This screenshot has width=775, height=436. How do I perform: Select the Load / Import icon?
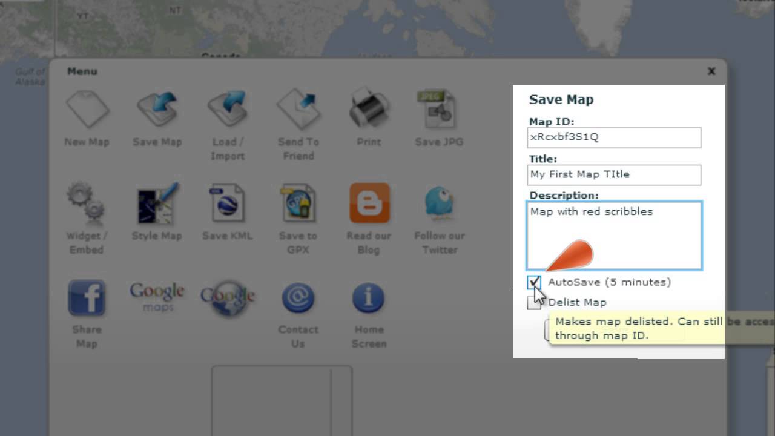(227, 110)
